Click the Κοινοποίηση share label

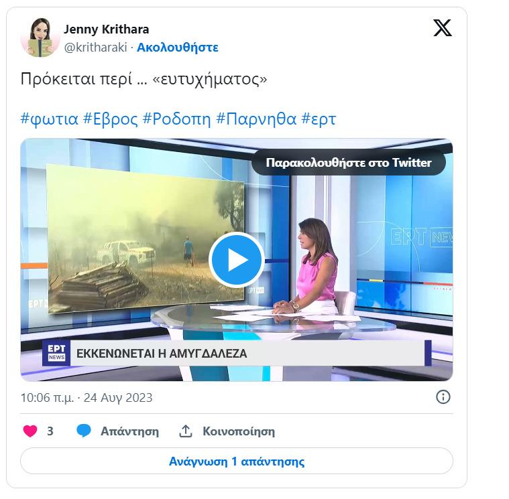[x=239, y=431]
